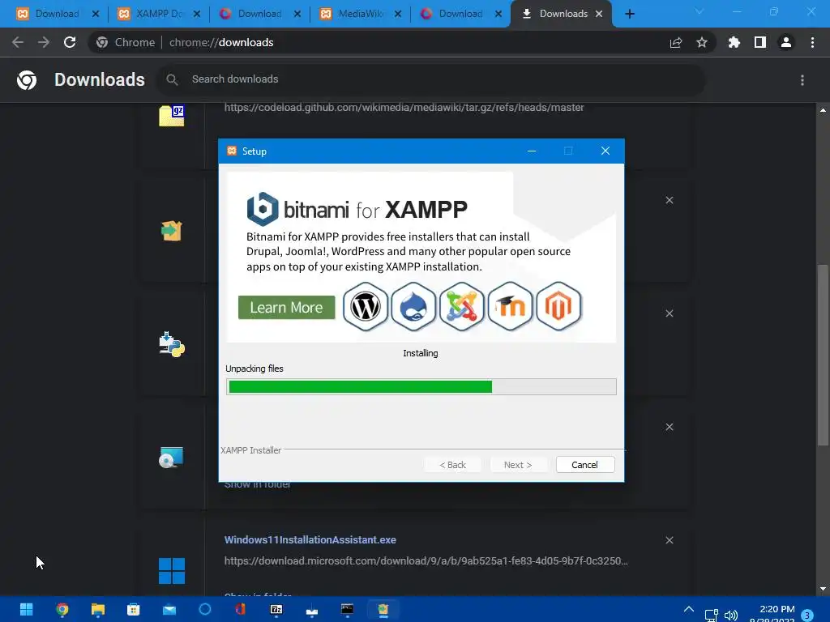
Task: Click the Magento logo icon
Action: [x=558, y=306]
